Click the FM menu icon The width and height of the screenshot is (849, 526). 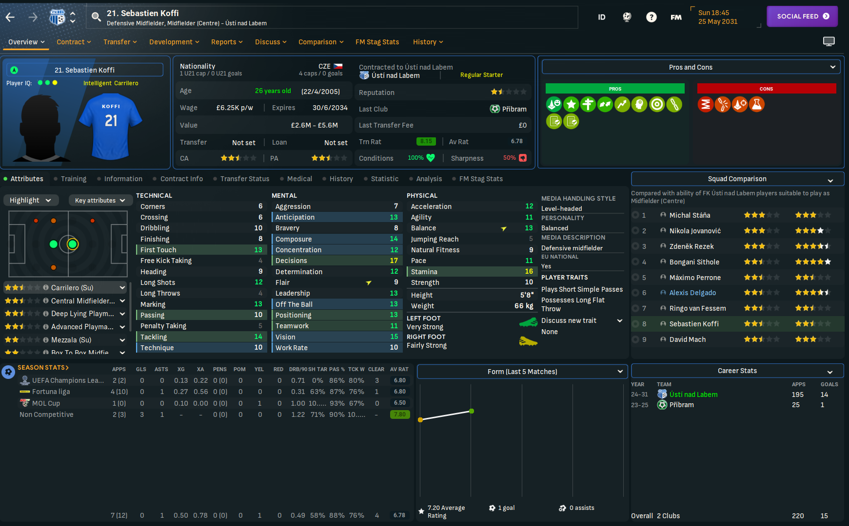(676, 18)
